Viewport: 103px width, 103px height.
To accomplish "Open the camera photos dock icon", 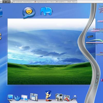I will point(59,97).
